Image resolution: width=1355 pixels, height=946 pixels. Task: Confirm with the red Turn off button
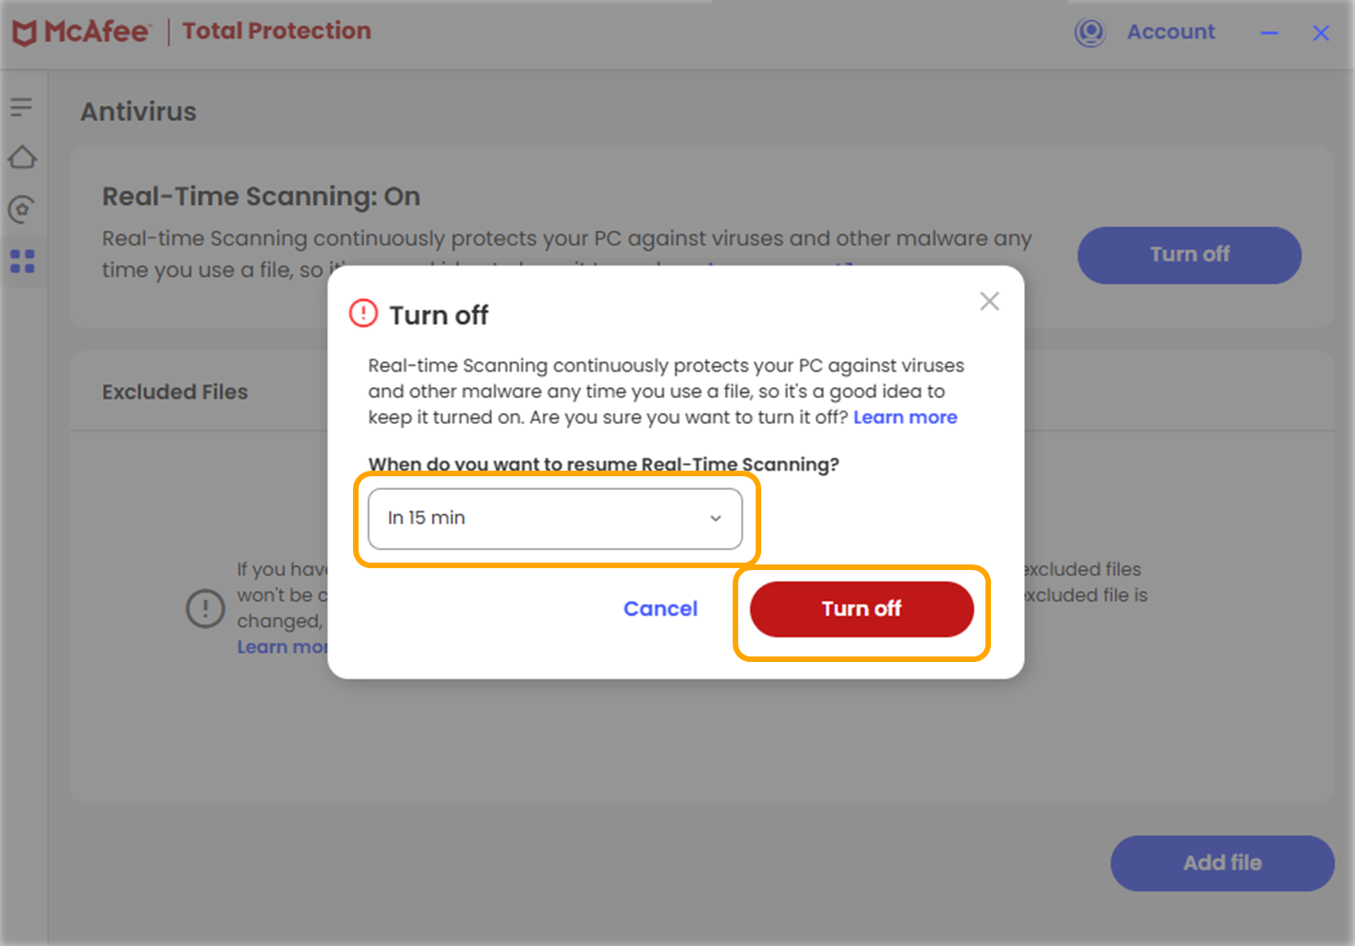pos(861,609)
